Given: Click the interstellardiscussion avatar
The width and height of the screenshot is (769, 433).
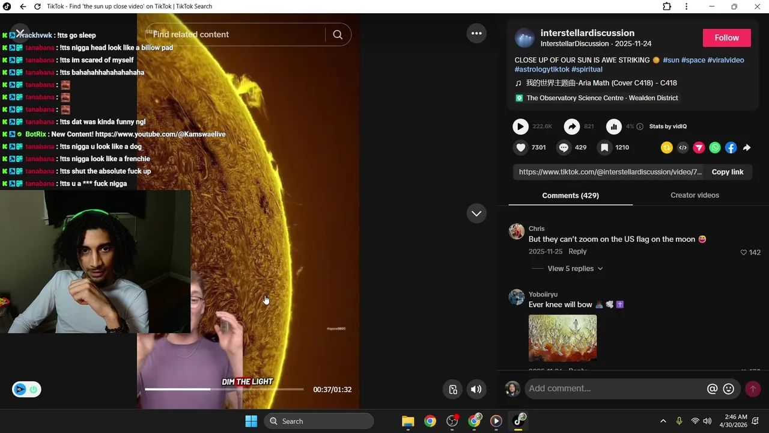Looking at the screenshot, I should tap(524, 38).
